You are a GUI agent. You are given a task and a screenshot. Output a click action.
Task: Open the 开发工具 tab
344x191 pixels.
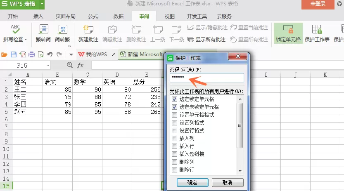(x=197, y=17)
